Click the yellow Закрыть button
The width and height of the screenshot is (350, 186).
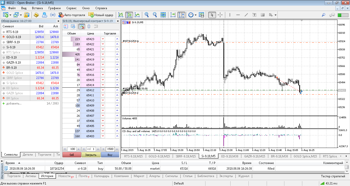(x=91, y=155)
